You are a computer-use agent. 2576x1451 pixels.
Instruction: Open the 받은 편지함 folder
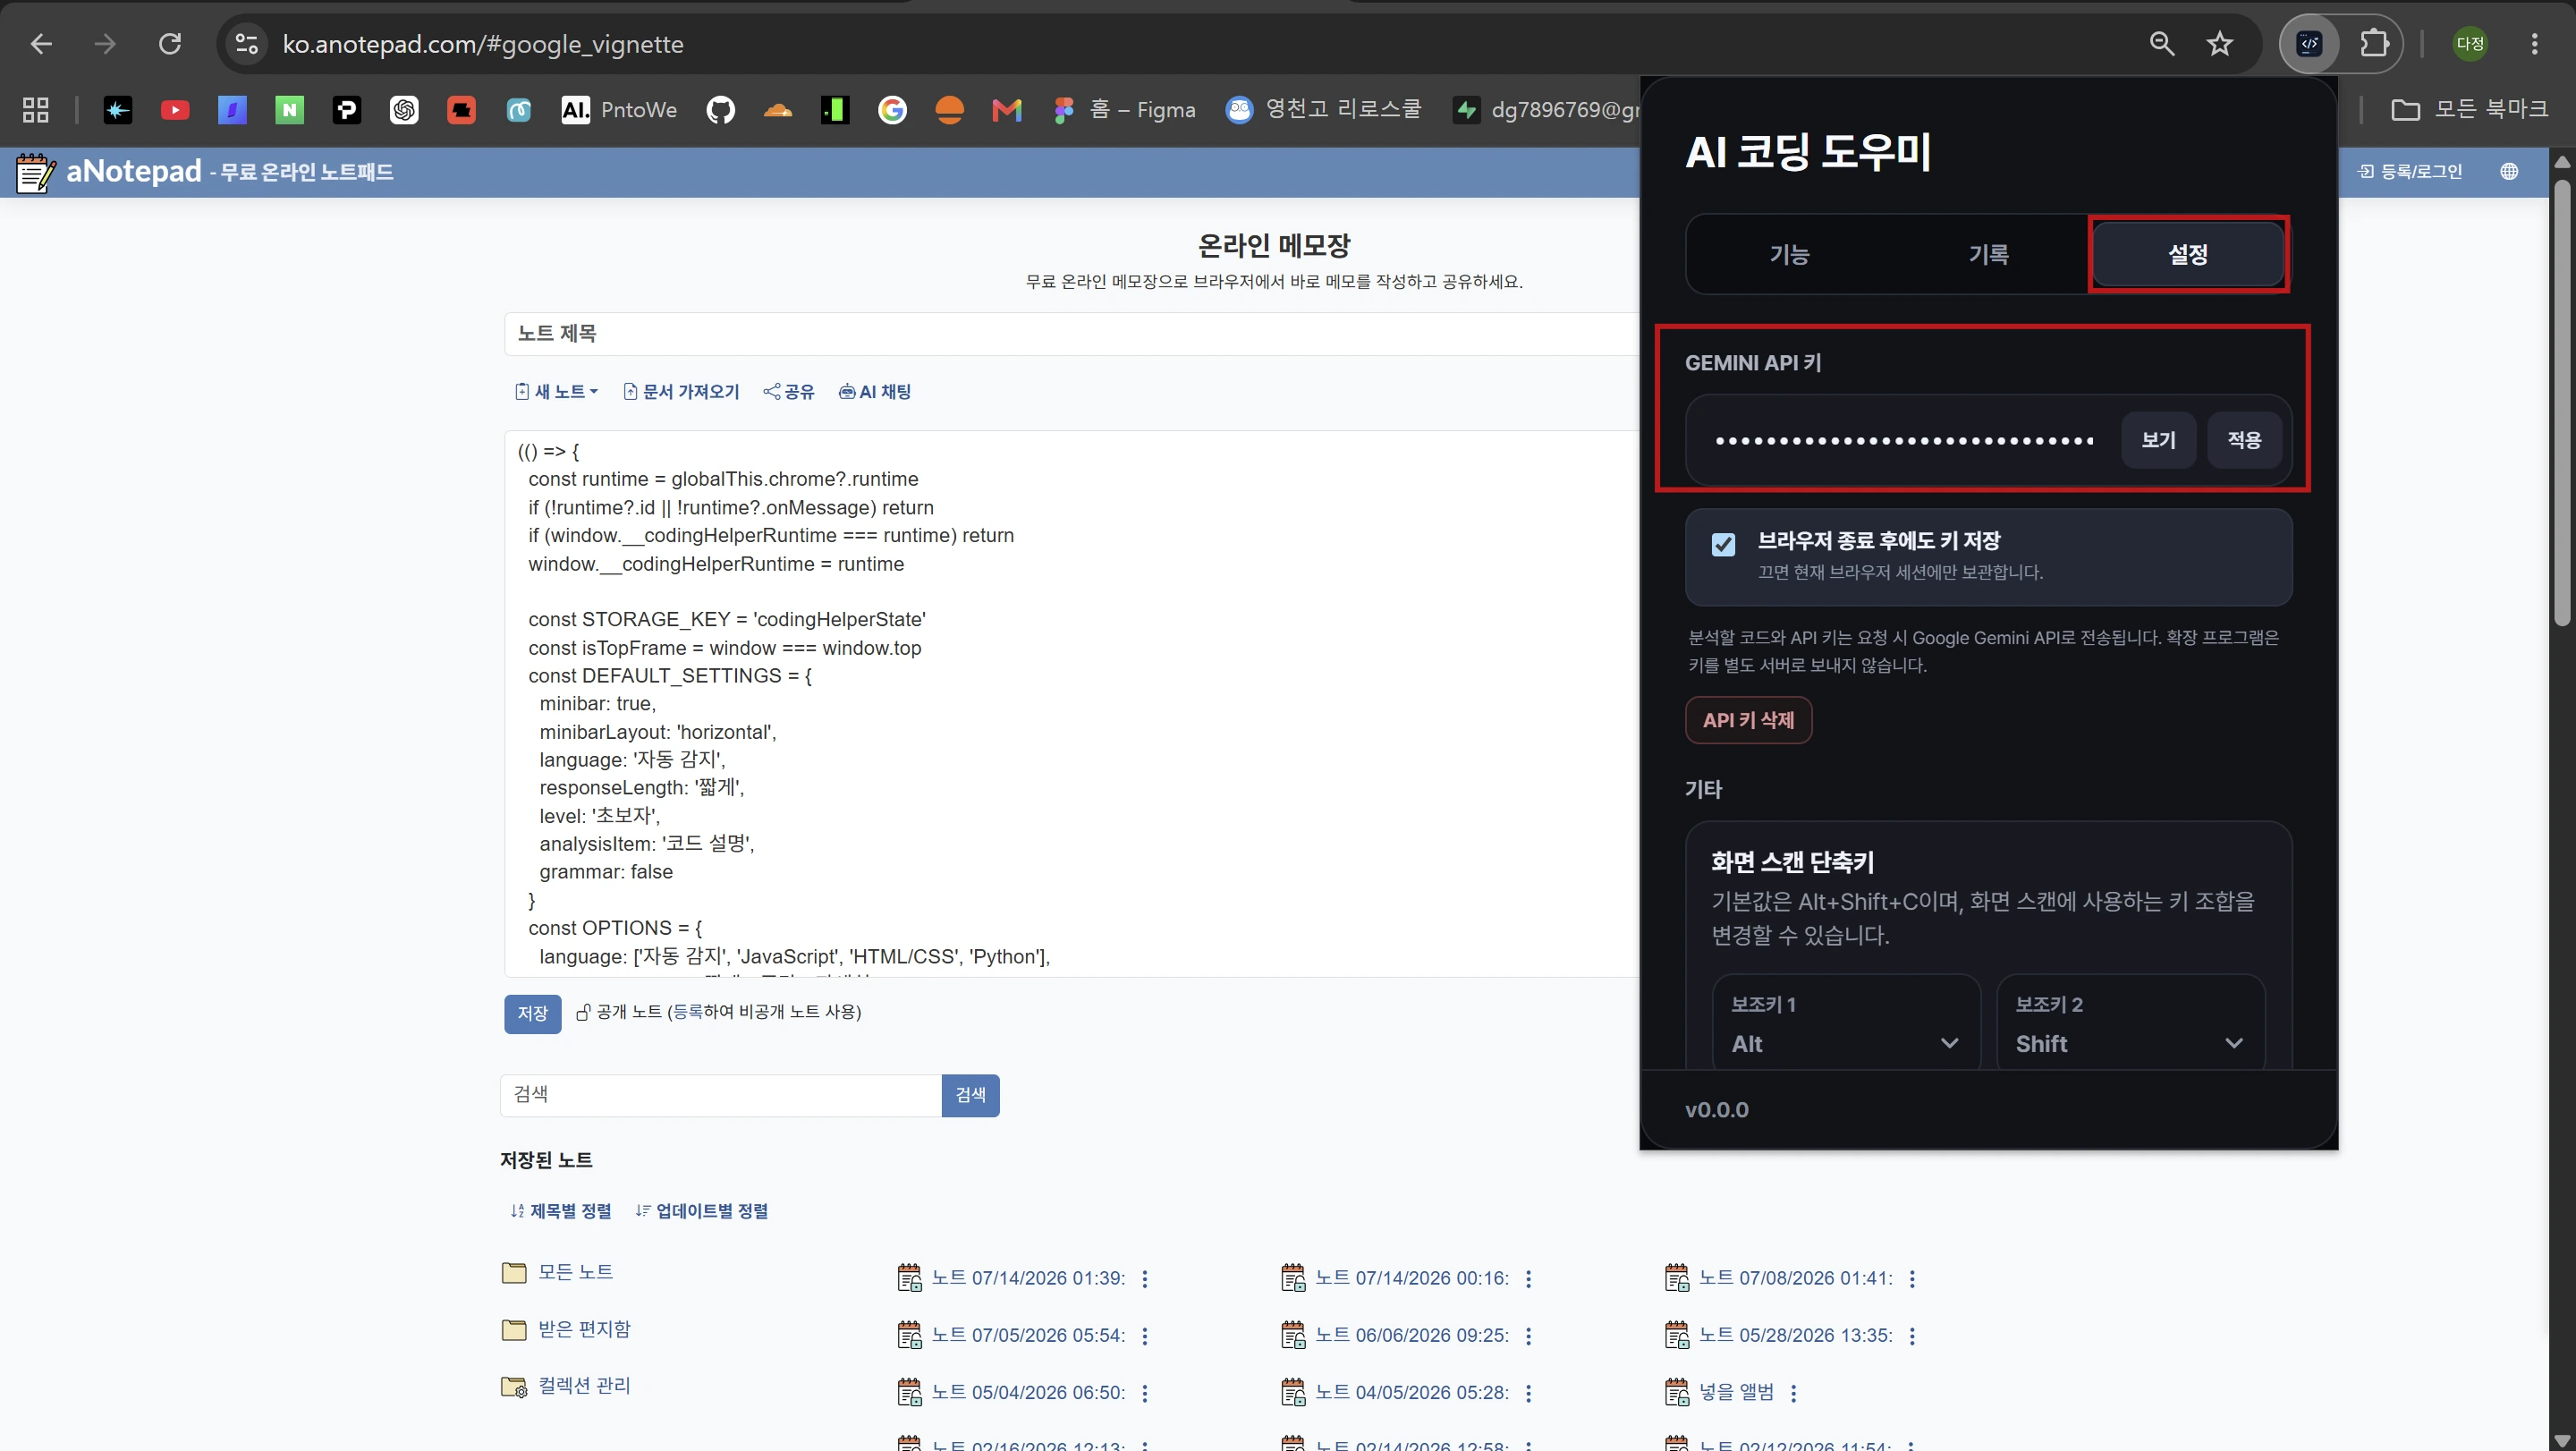566,1329
